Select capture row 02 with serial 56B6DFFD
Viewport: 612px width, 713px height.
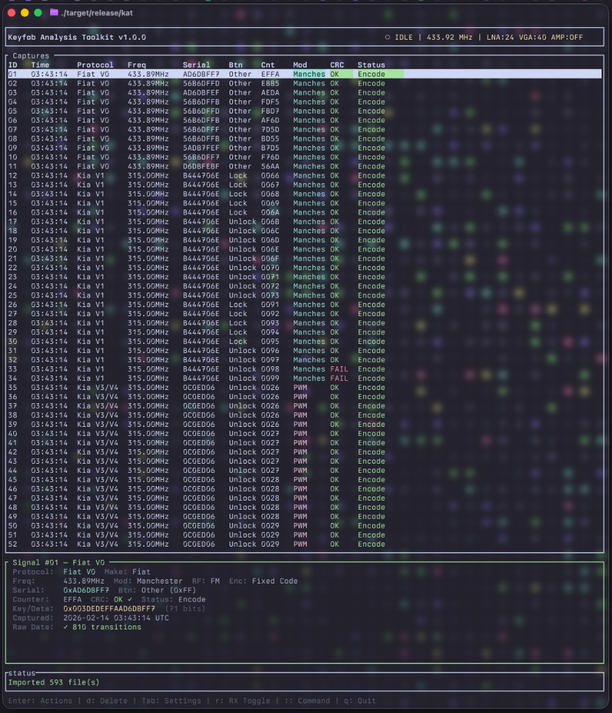click(x=305, y=84)
